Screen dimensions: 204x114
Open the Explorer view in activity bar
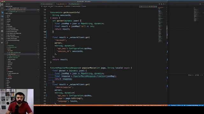[2, 4]
